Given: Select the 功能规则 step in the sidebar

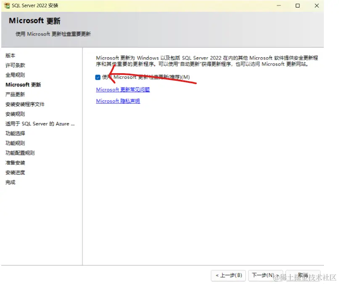Looking at the screenshot, I should pyautogui.click(x=15, y=143).
